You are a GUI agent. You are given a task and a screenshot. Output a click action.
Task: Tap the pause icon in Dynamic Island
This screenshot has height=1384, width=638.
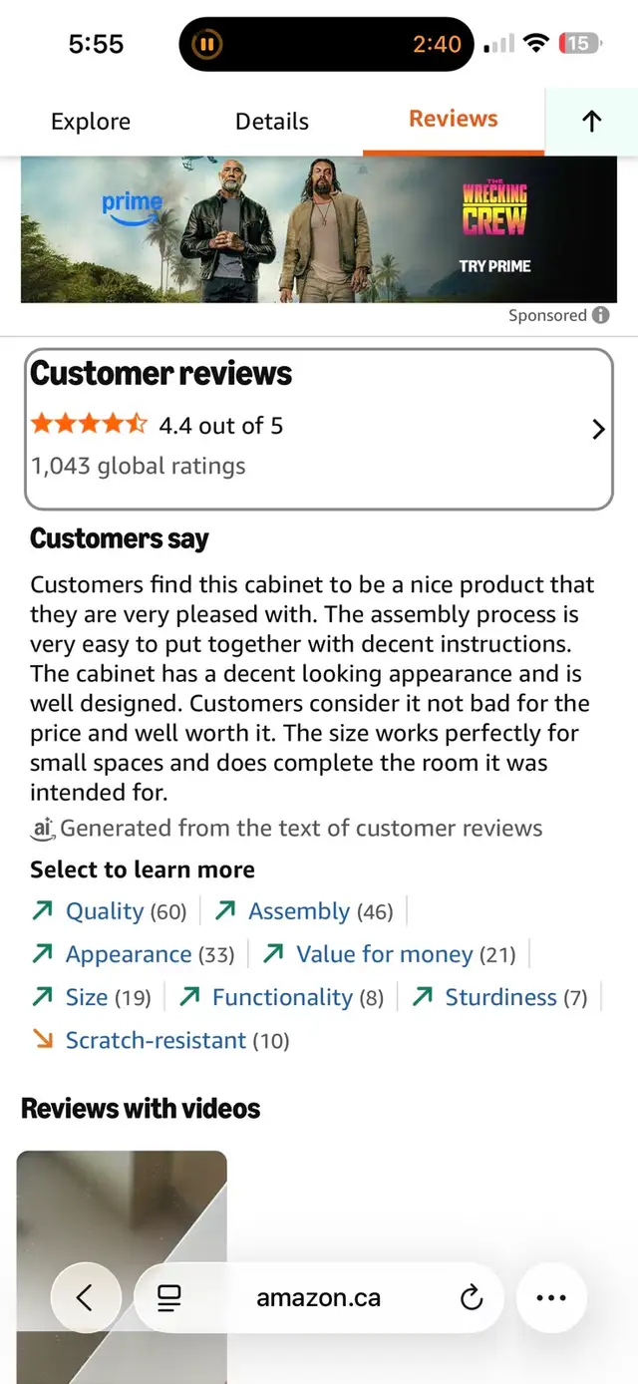pos(206,44)
